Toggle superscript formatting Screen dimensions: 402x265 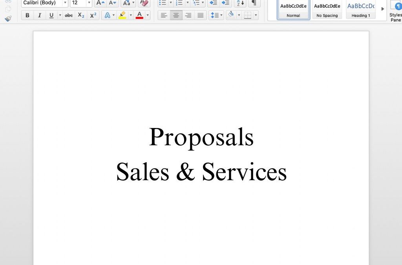pos(93,15)
